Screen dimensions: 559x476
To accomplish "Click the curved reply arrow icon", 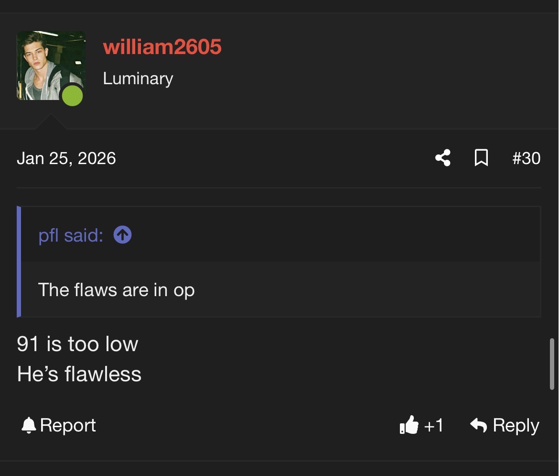I will click(478, 425).
